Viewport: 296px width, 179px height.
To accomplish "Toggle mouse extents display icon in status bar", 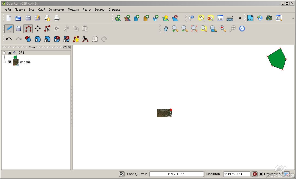I will pos(122,174).
